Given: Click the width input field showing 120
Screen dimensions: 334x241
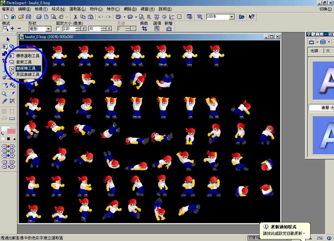Looking at the screenshot, I should [69, 29].
